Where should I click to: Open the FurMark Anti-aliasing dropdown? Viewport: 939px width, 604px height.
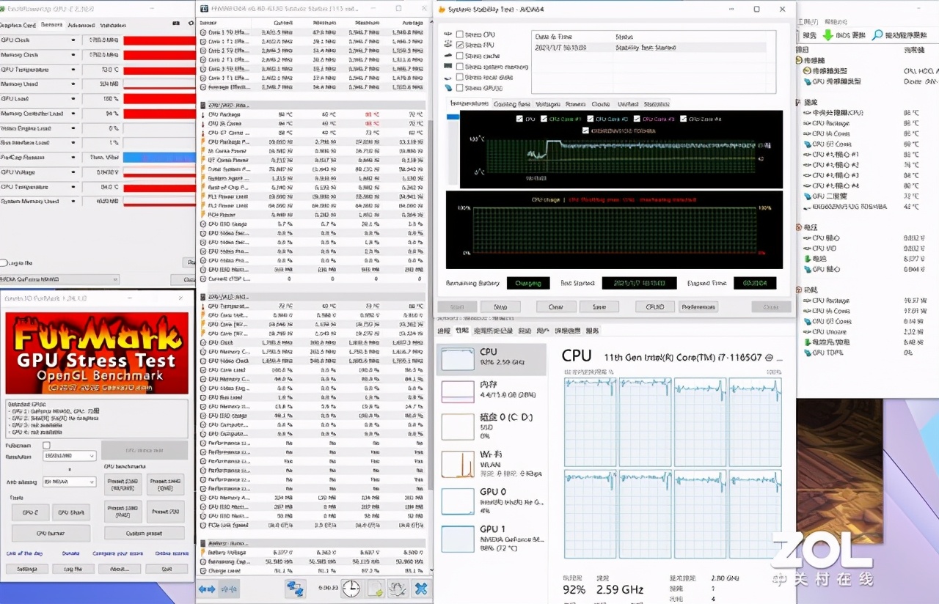point(69,482)
